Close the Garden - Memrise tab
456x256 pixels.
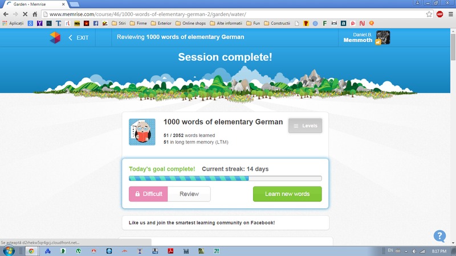click(x=63, y=5)
